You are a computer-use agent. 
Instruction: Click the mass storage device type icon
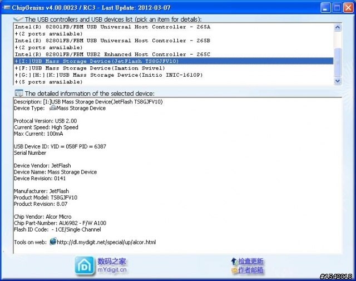click(53, 108)
